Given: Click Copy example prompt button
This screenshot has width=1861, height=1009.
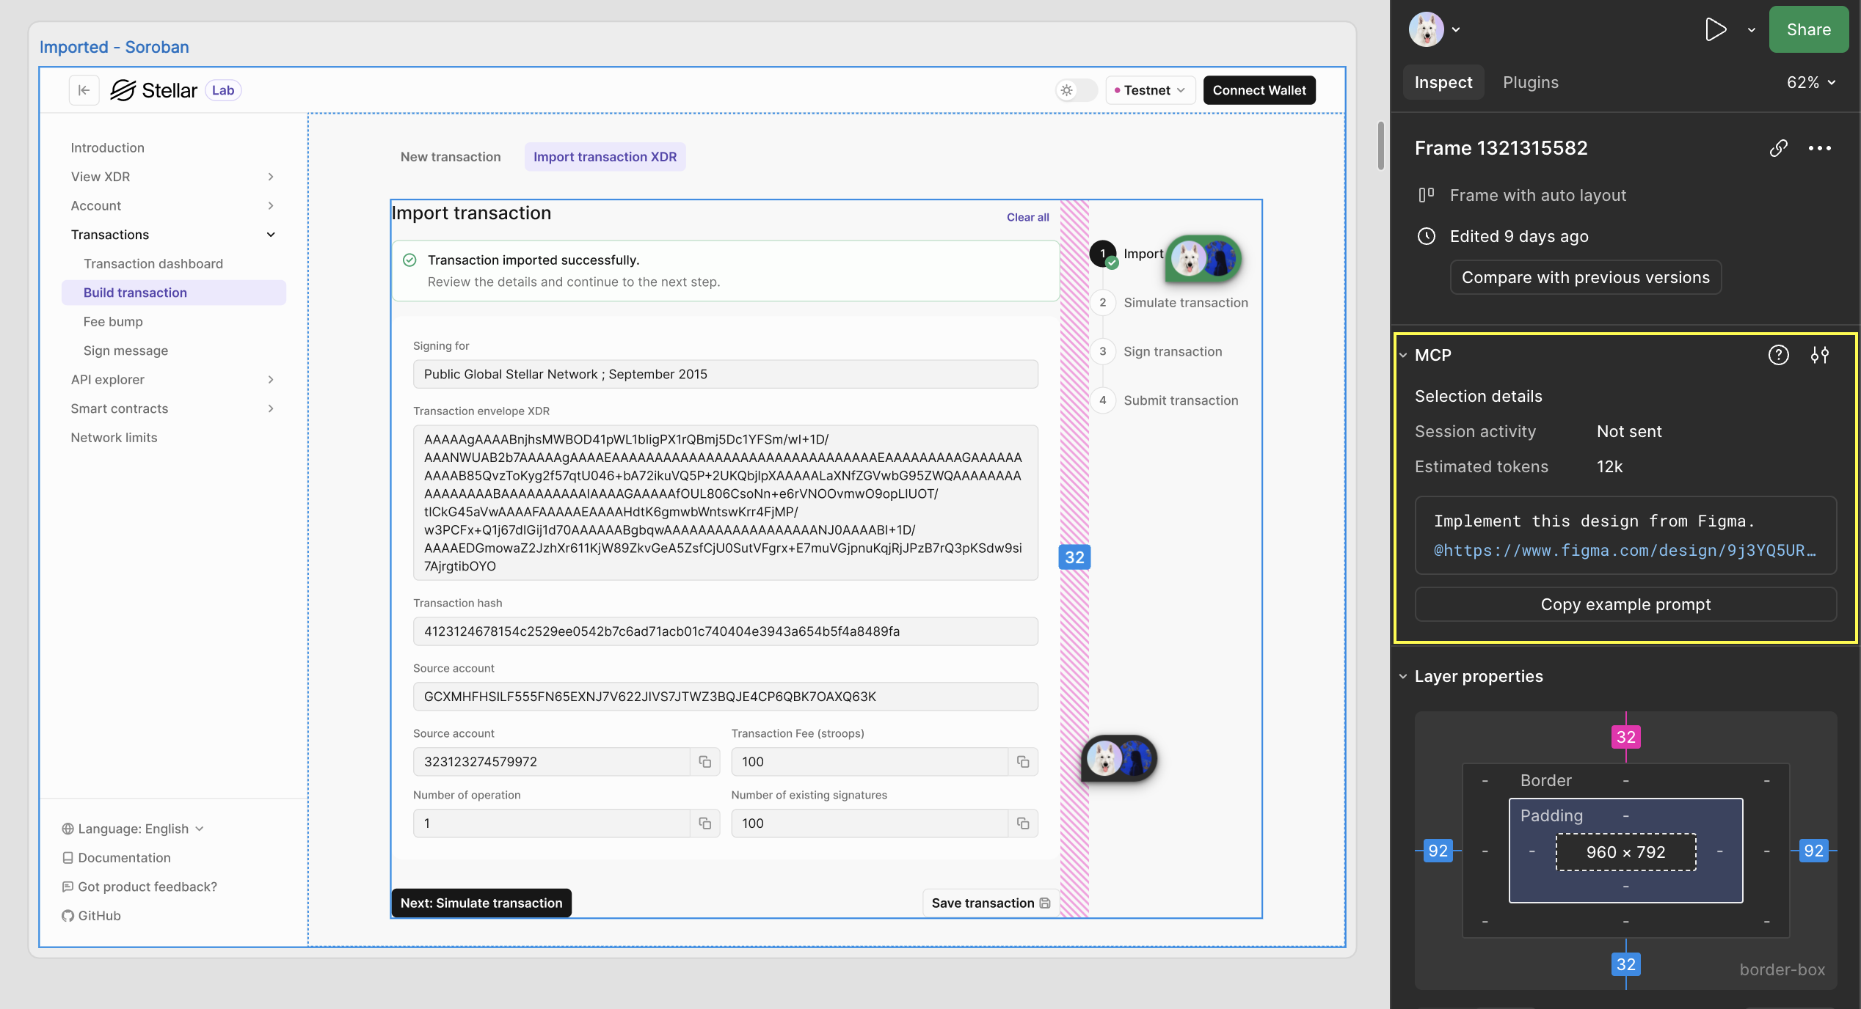Looking at the screenshot, I should [1625, 604].
